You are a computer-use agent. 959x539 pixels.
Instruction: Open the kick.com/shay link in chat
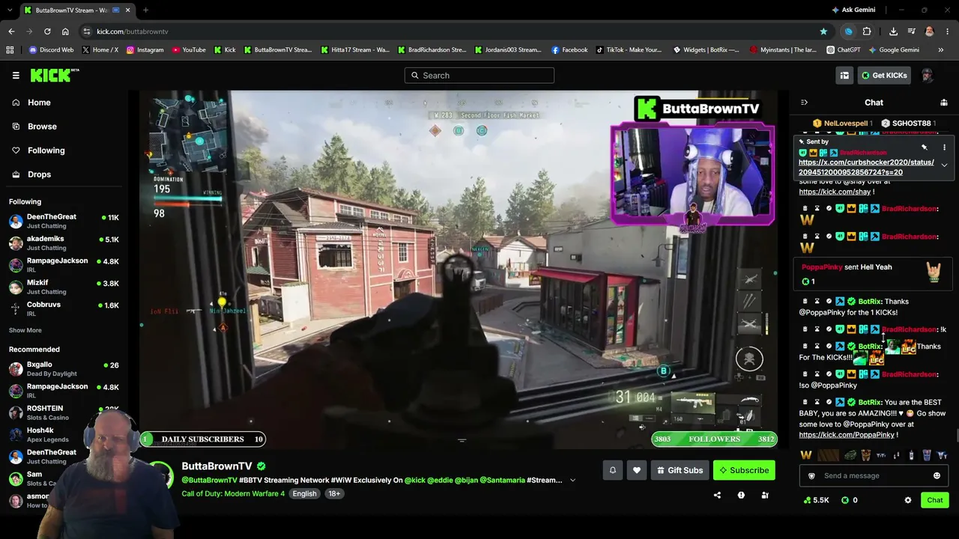[835, 192]
